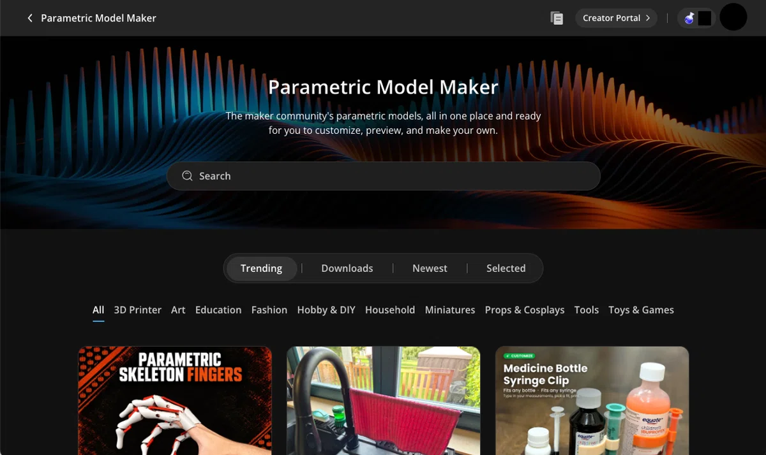
Task: Open the documents icon next to Creator Portal
Action: click(x=557, y=18)
